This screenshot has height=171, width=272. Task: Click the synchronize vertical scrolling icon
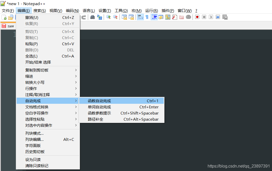(124, 17)
